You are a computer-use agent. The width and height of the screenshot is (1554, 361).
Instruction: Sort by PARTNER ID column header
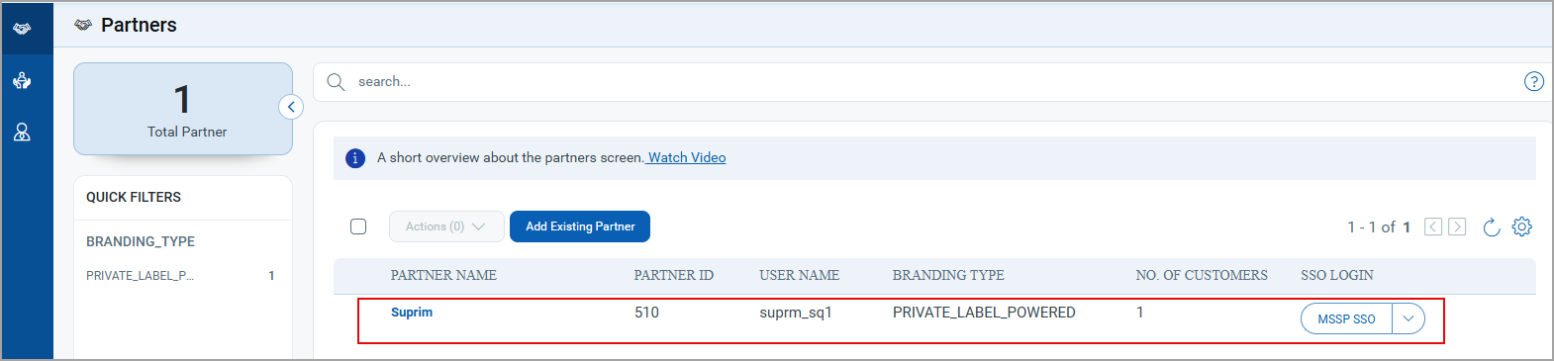[x=674, y=275]
